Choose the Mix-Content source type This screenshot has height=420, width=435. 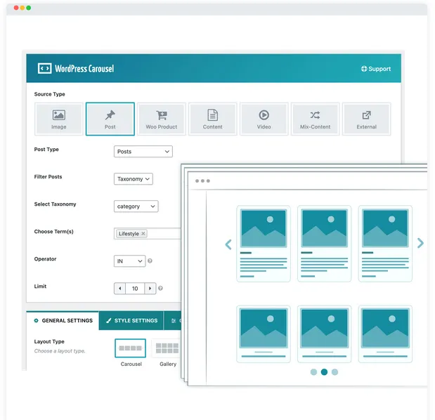click(x=315, y=119)
